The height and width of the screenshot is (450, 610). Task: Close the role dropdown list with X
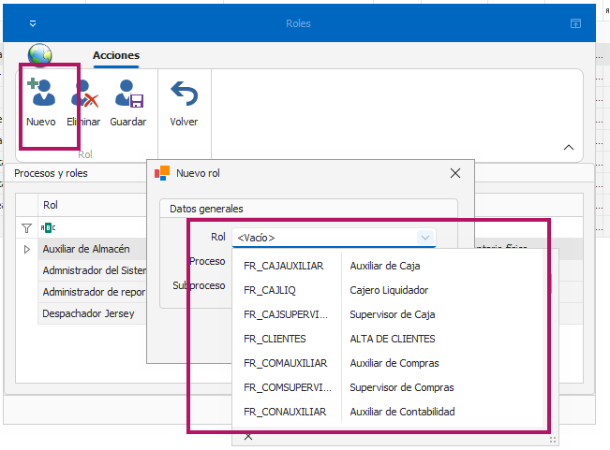tap(248, 436)
